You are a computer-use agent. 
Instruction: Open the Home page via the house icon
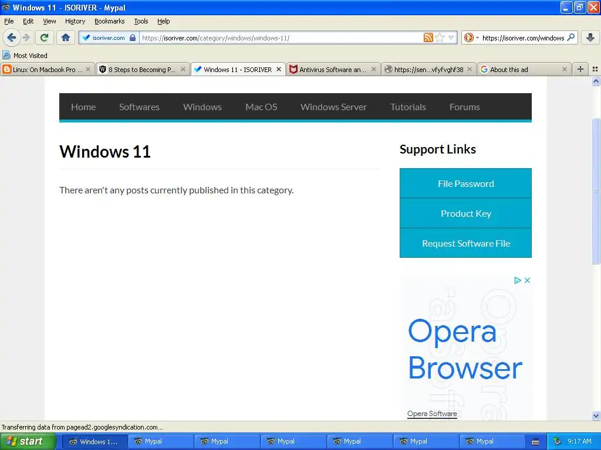click(x=66, y=37)
